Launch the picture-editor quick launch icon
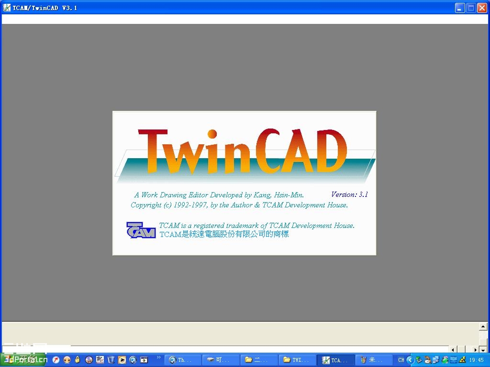This screenshot has width=490, height=367. pos(100,360)
